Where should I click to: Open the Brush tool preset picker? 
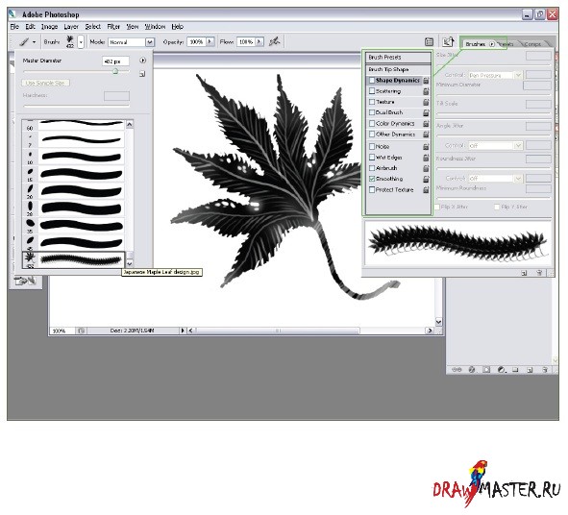point(27,42)
